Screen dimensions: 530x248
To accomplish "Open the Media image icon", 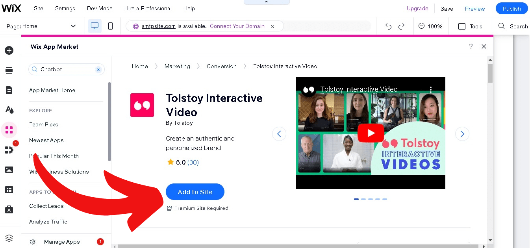I will click(9, 170).
